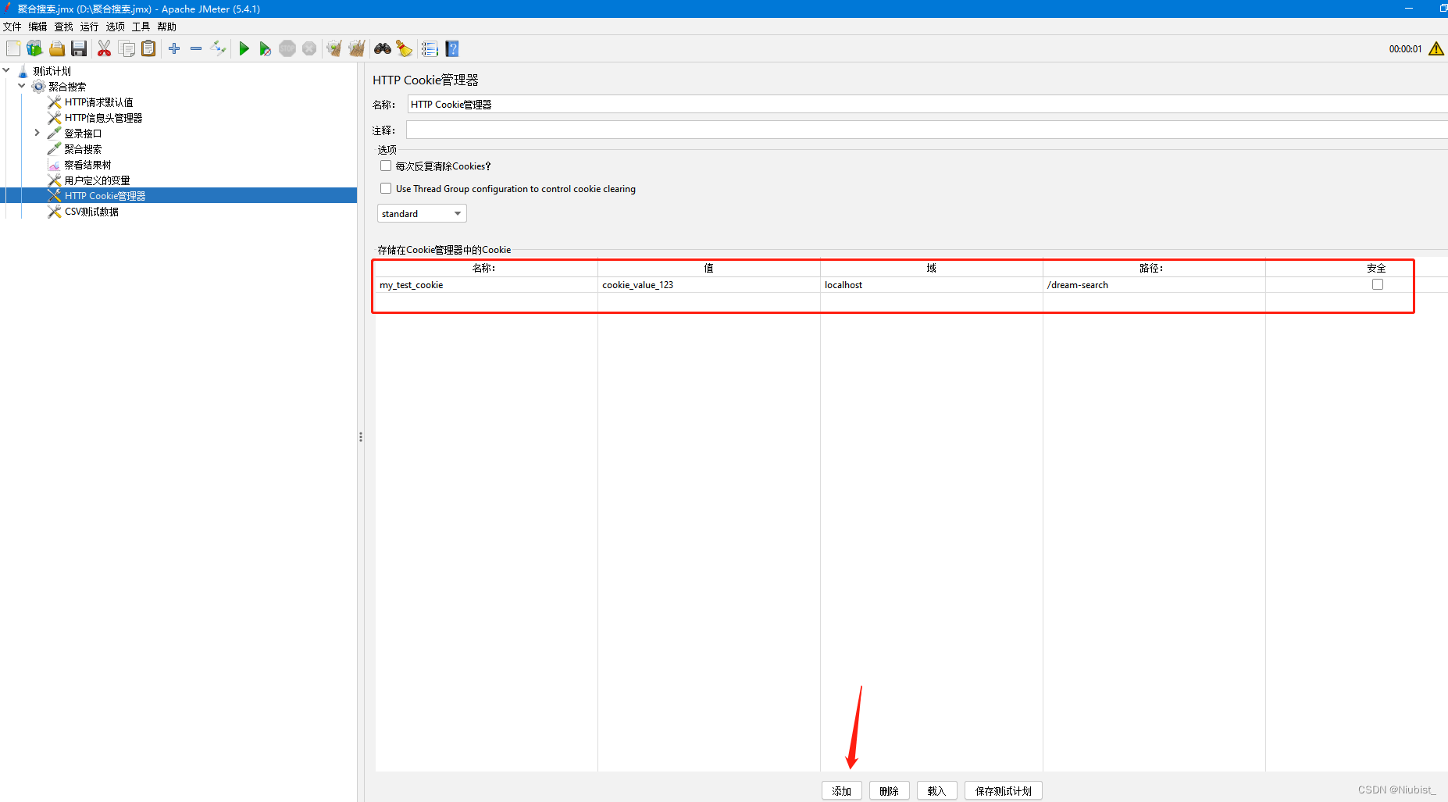Image resolution: width=1448 pixels, height=802 pixels.
Task: Select 聚合搜索 sampler under thread group
Action: click(x=83, y=149)
